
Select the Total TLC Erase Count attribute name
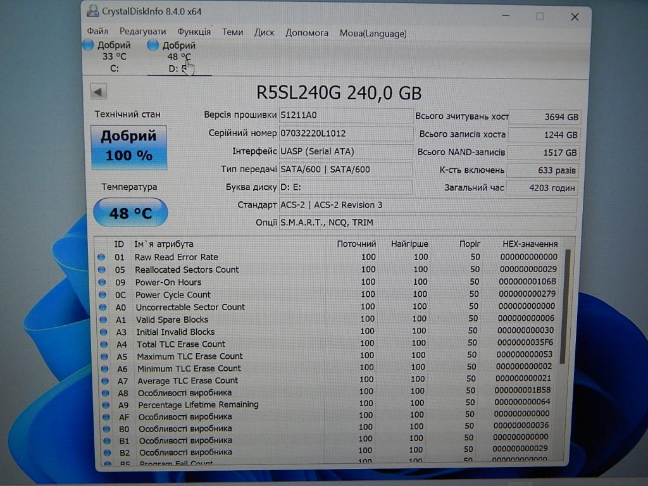[x=181, y=344]
